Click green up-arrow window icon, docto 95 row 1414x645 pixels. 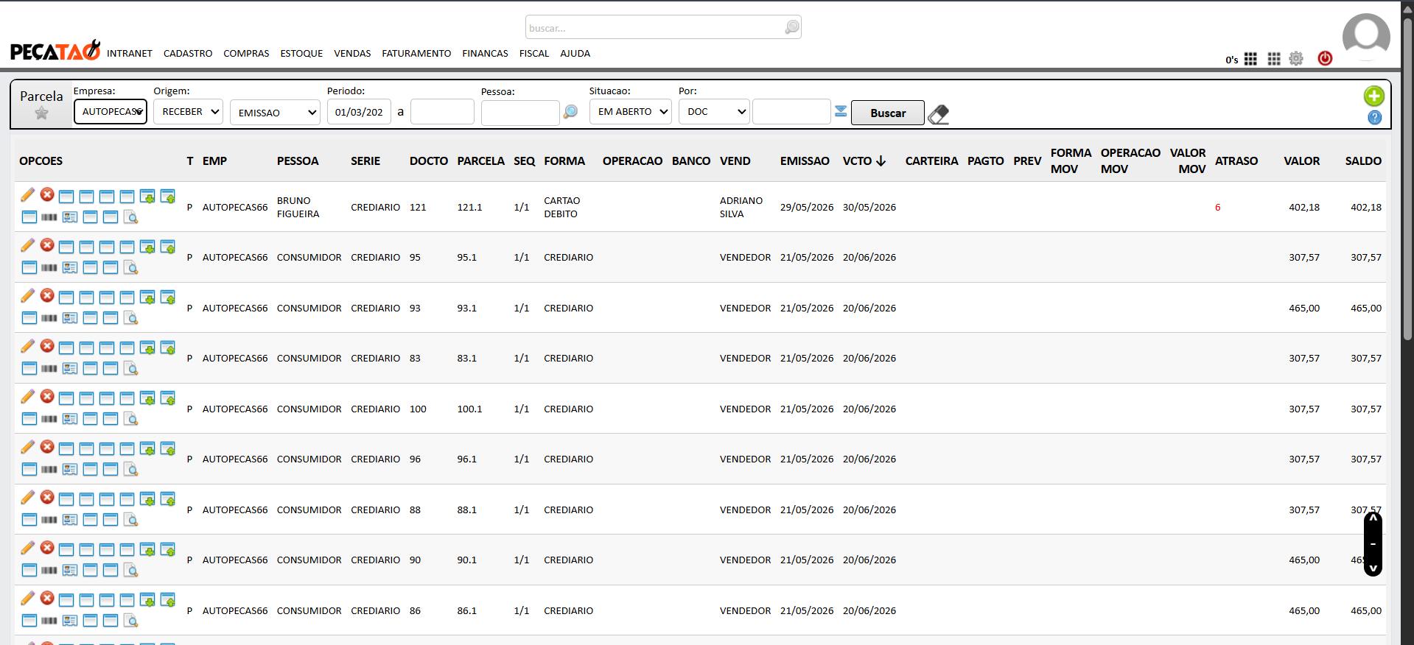(168, 247)
